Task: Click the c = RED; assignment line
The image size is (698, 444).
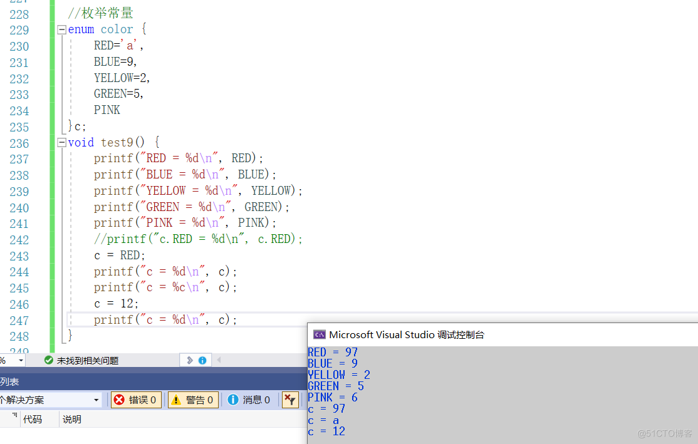Action: click(120, 256)
